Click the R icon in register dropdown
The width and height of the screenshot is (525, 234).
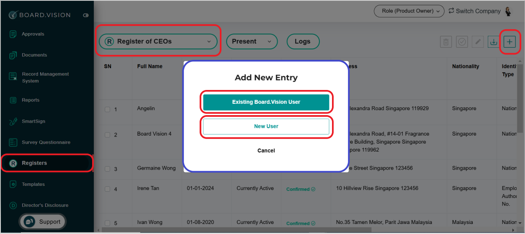[109, 41]
